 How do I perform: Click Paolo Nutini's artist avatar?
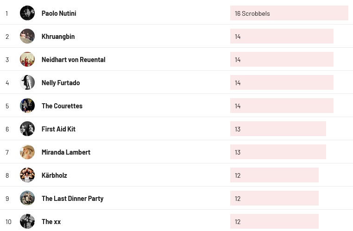pyautogui.click(x=27, y=13)
